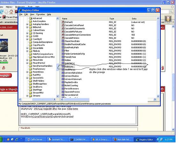This screenshot has width=191, height=143.
Task: Click the CopyMoveTo folder icon
Action: point(31,45)
